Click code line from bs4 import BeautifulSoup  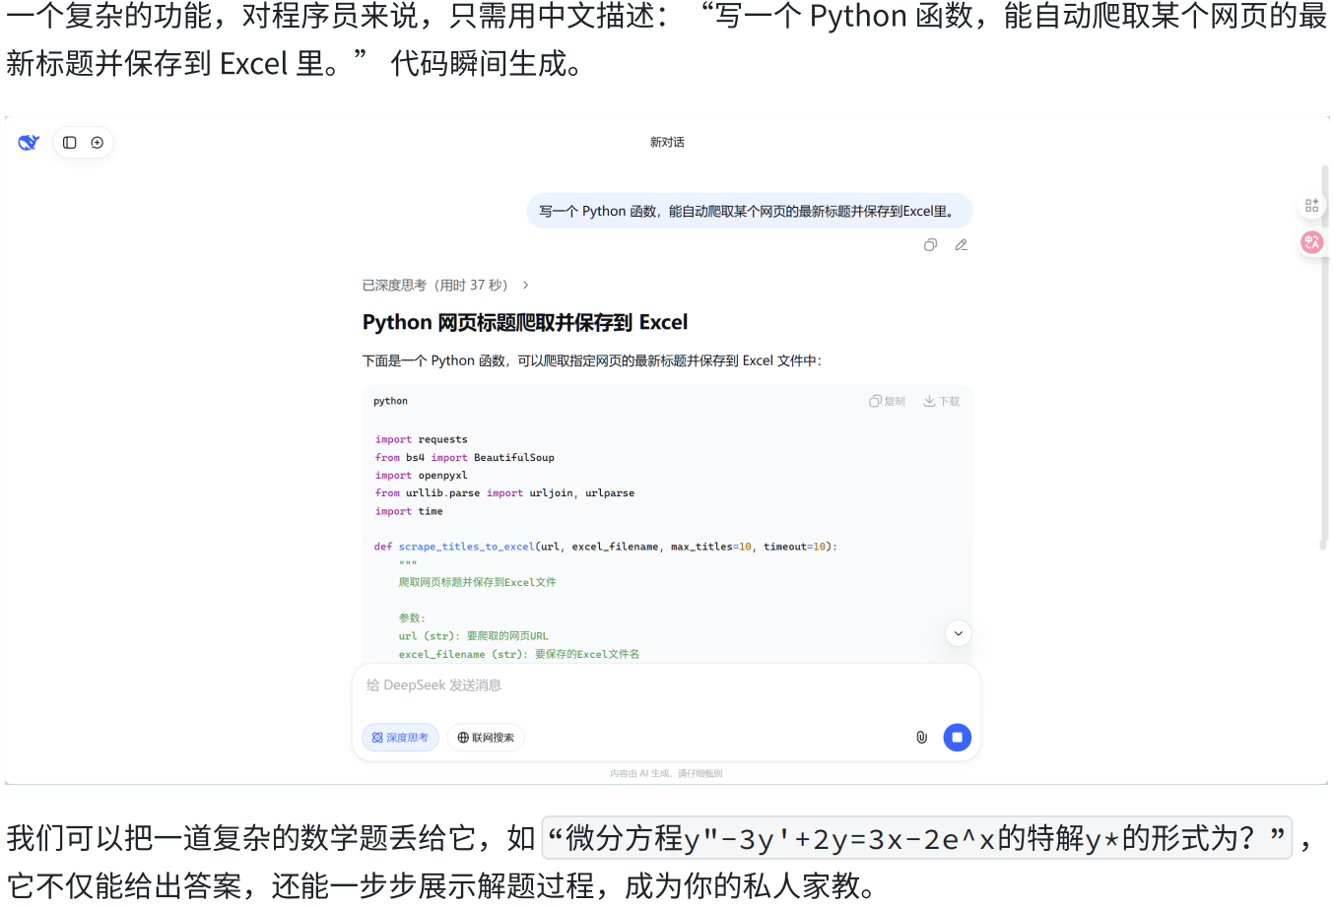464,457
